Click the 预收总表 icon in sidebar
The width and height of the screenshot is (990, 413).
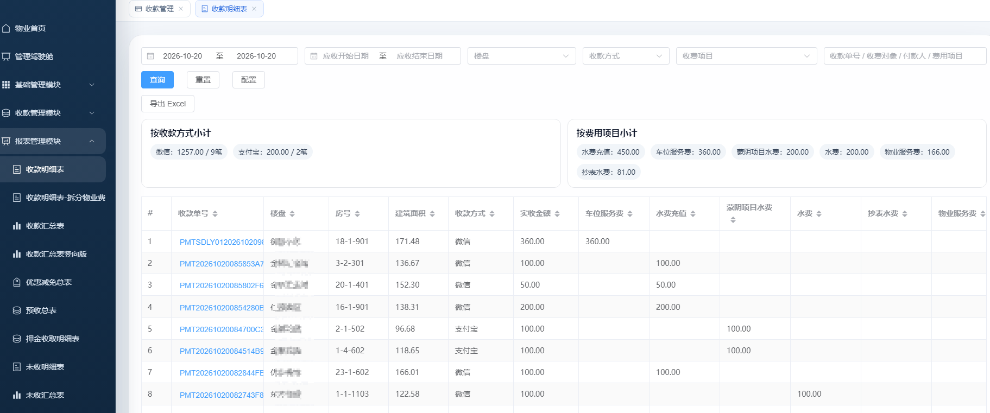click(17, 310)
